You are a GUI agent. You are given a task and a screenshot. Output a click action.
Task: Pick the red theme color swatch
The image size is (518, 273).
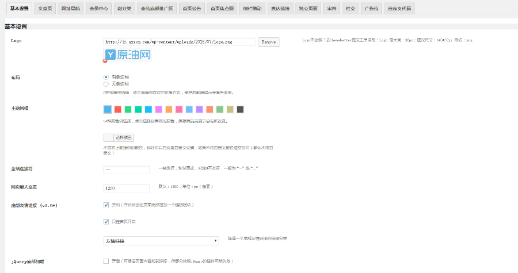point(117,109)
